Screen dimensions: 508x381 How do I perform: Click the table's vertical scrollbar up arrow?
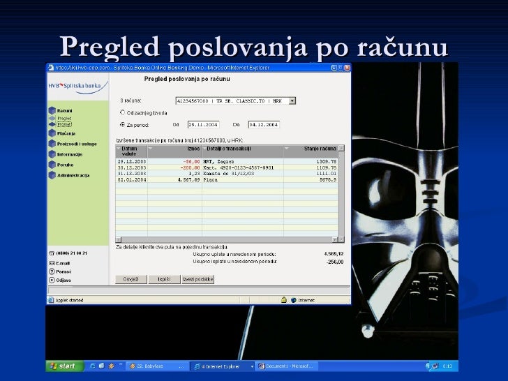341,148
